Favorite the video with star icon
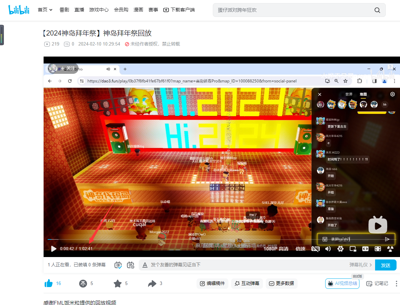This screenshot has height=305, width=400. coord(118,283)
